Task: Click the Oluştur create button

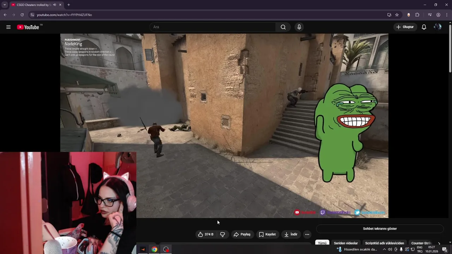Action: (405, 27)
